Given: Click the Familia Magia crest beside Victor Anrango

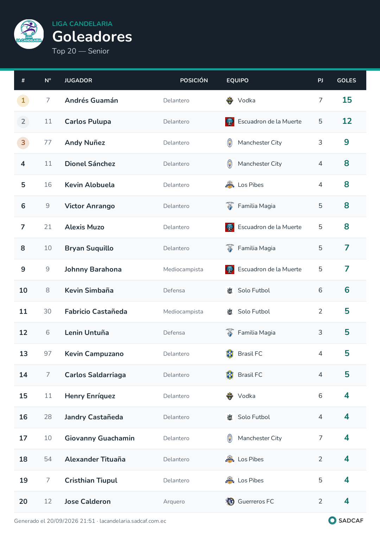Looking at the screenshot, I should pos(230,206).
